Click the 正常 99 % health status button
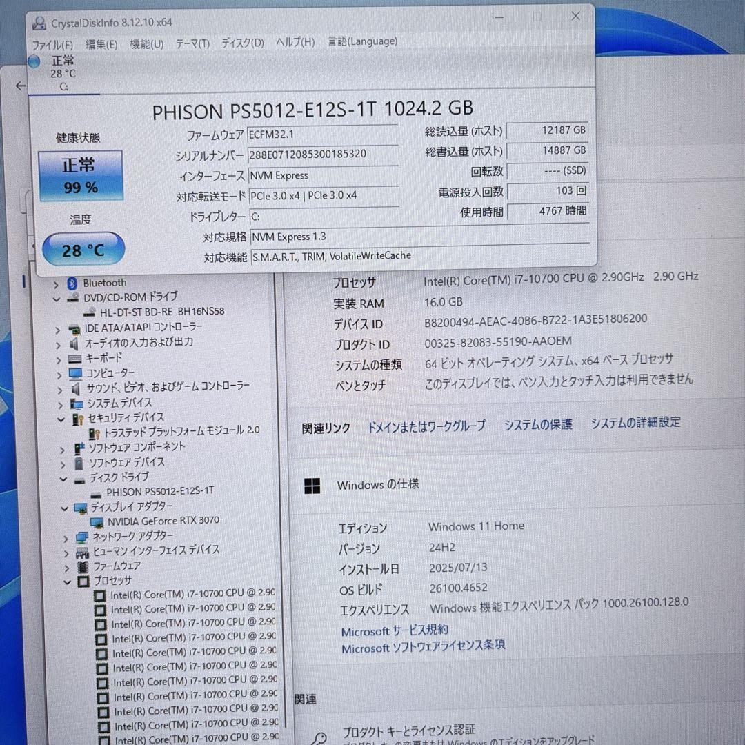Screen dimensions: 745x745 click(x=80, y=175)
